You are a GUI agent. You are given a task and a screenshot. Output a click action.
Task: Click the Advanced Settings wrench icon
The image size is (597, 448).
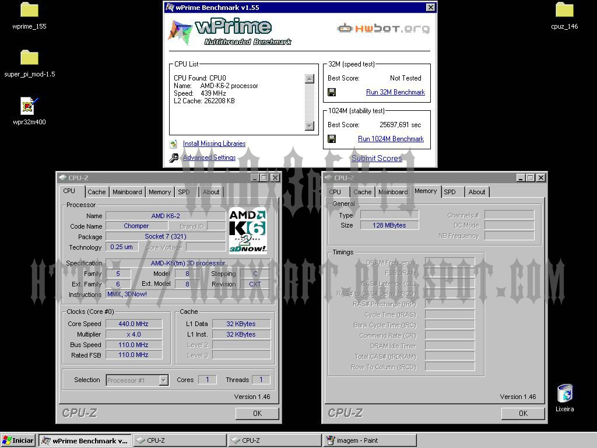click(x=174, y=157)
